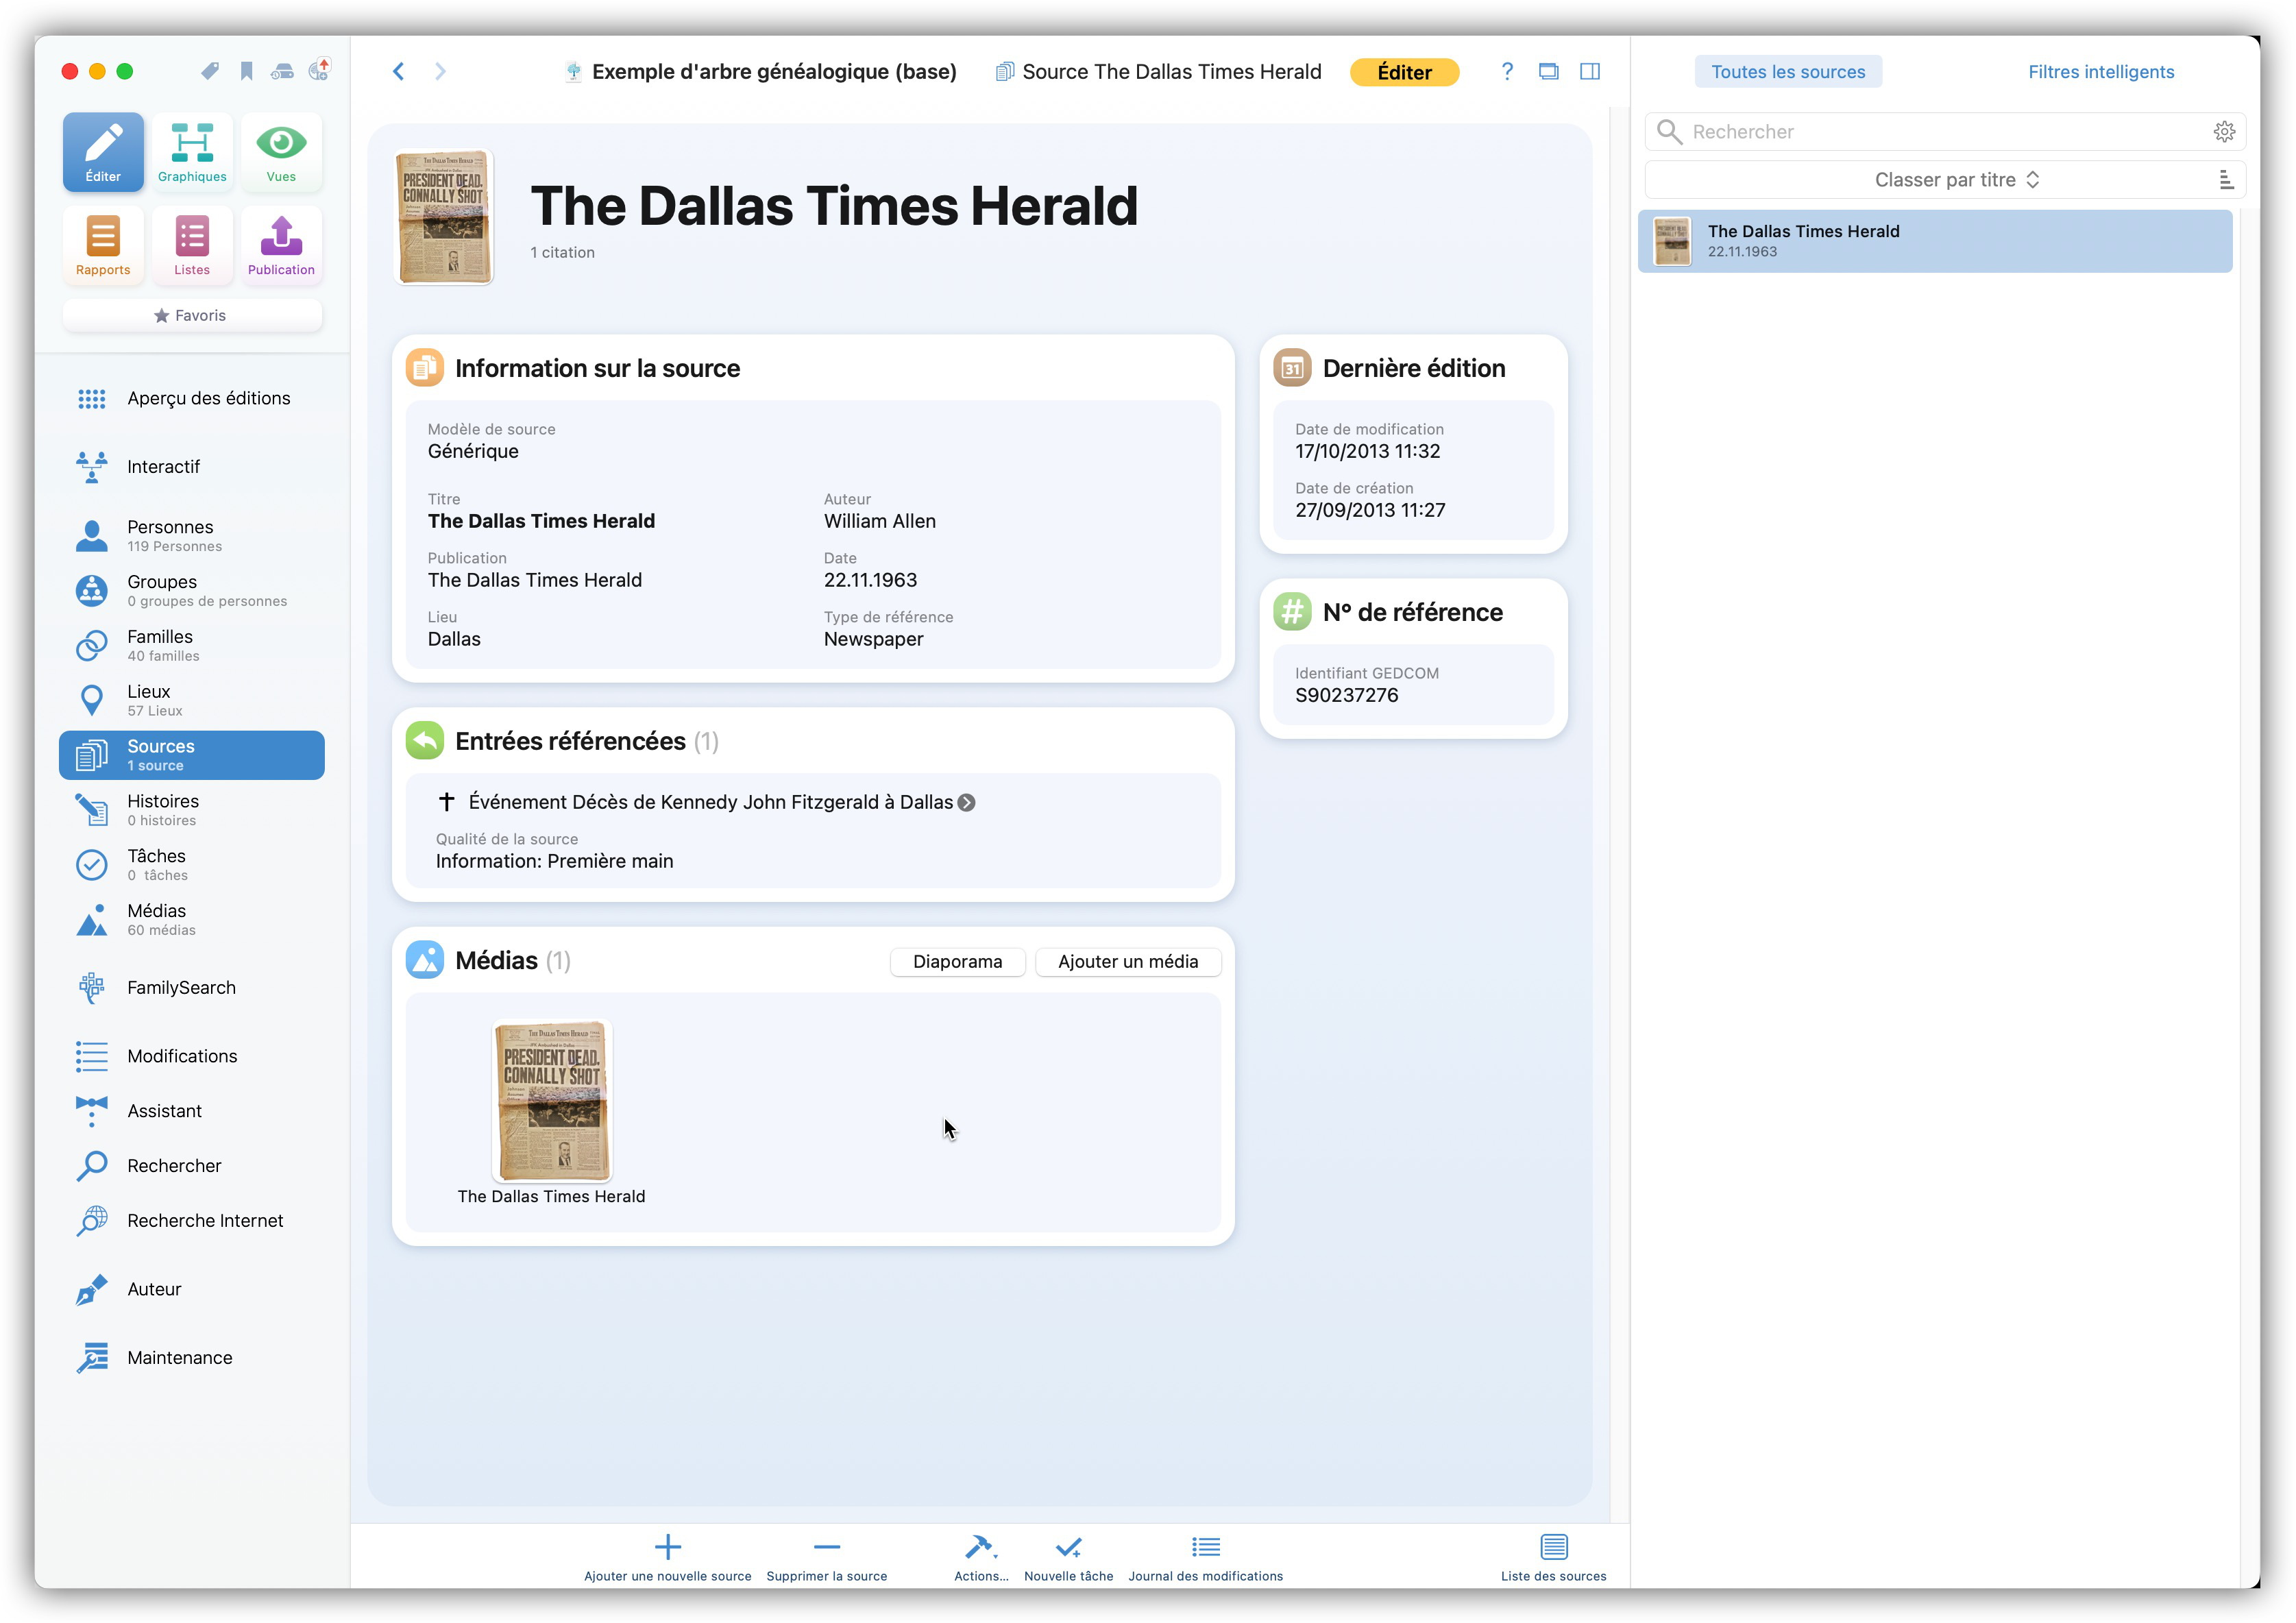Delete the source with minus icon
Screen dimensions: 2296x1623
827,1558
